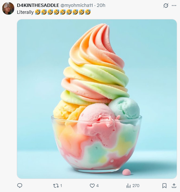Click the reply speech bubble icon
180x192 pixels.
click(20, 186)
